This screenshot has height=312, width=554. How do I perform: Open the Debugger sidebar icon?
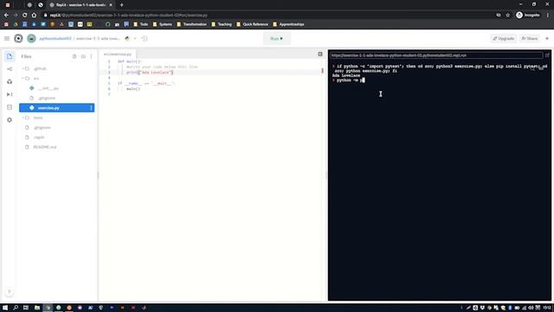pos(10,94)
